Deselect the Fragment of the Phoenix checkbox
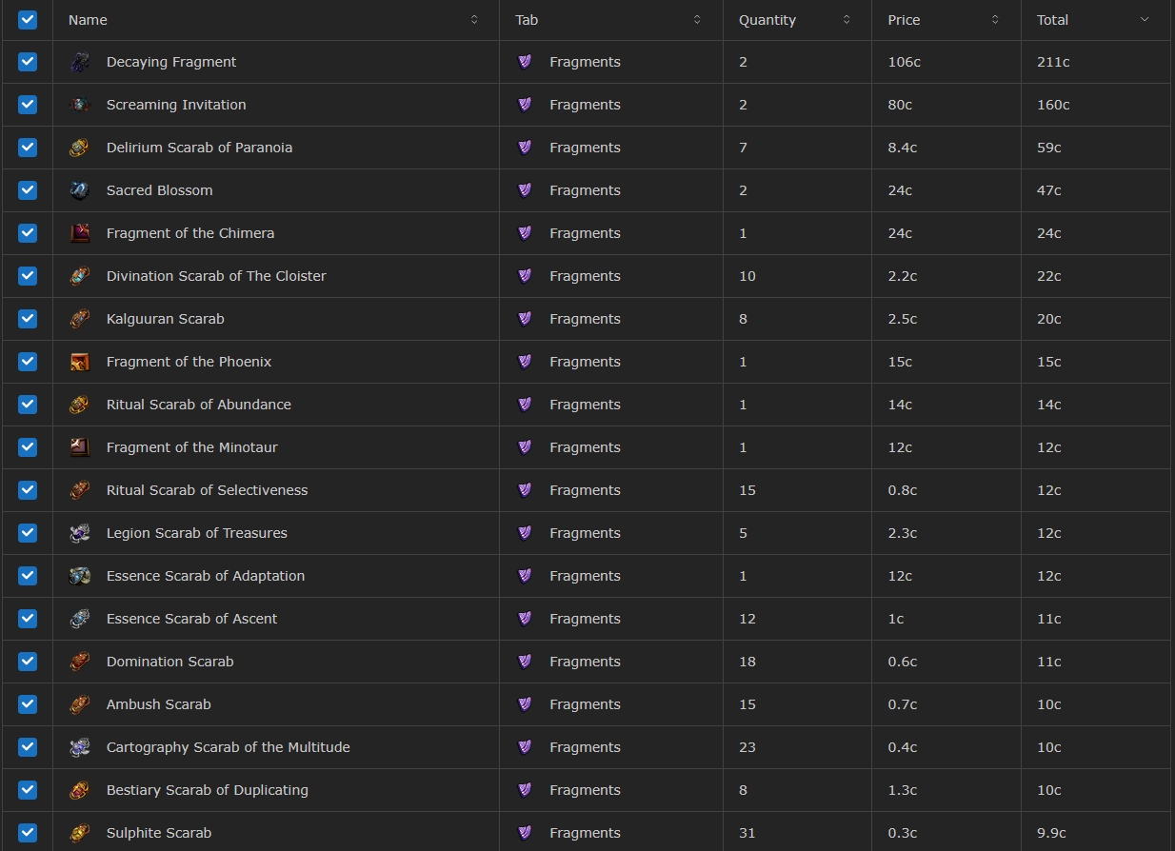 pyautogui.click(x=28, y=362)
